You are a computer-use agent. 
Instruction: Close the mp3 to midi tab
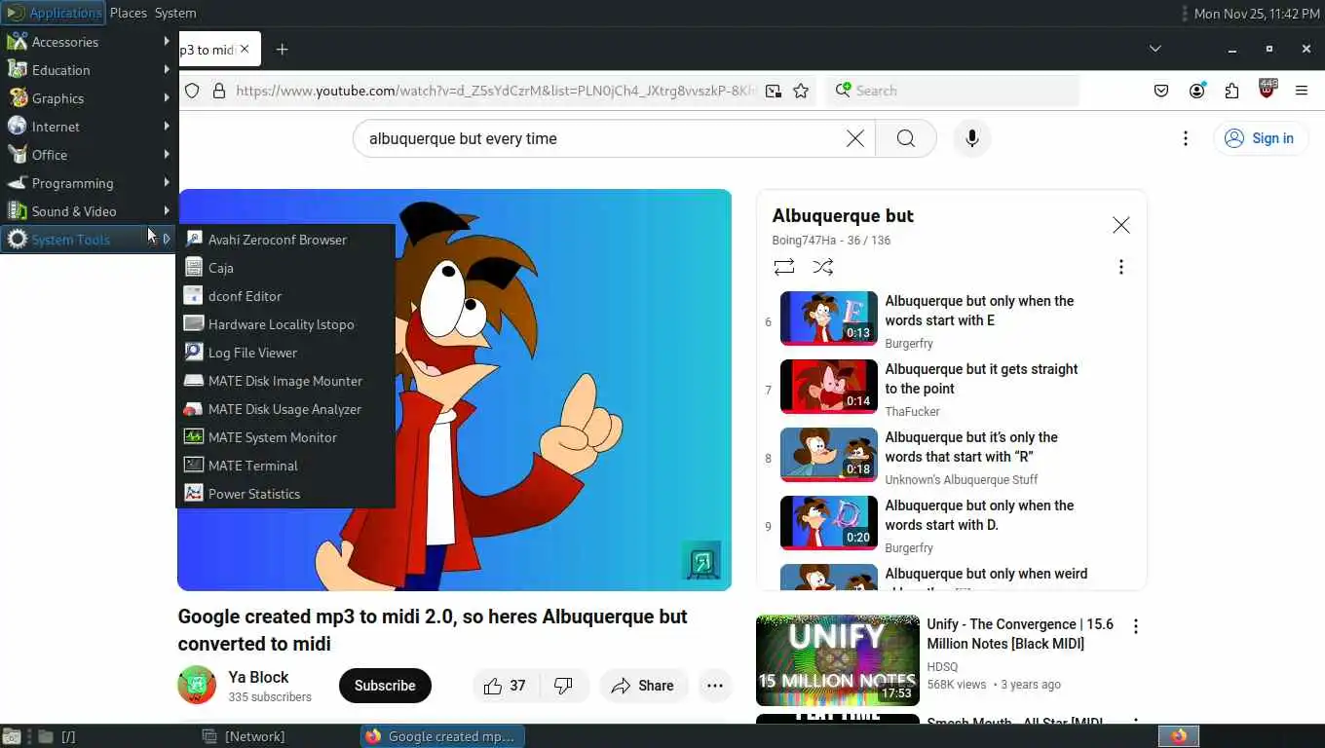point(245,49)
